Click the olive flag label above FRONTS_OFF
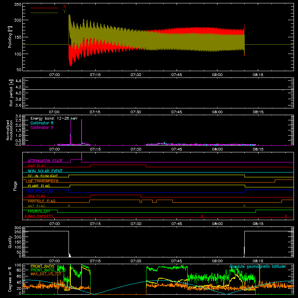Screen dimensions: 298x298 37,206
